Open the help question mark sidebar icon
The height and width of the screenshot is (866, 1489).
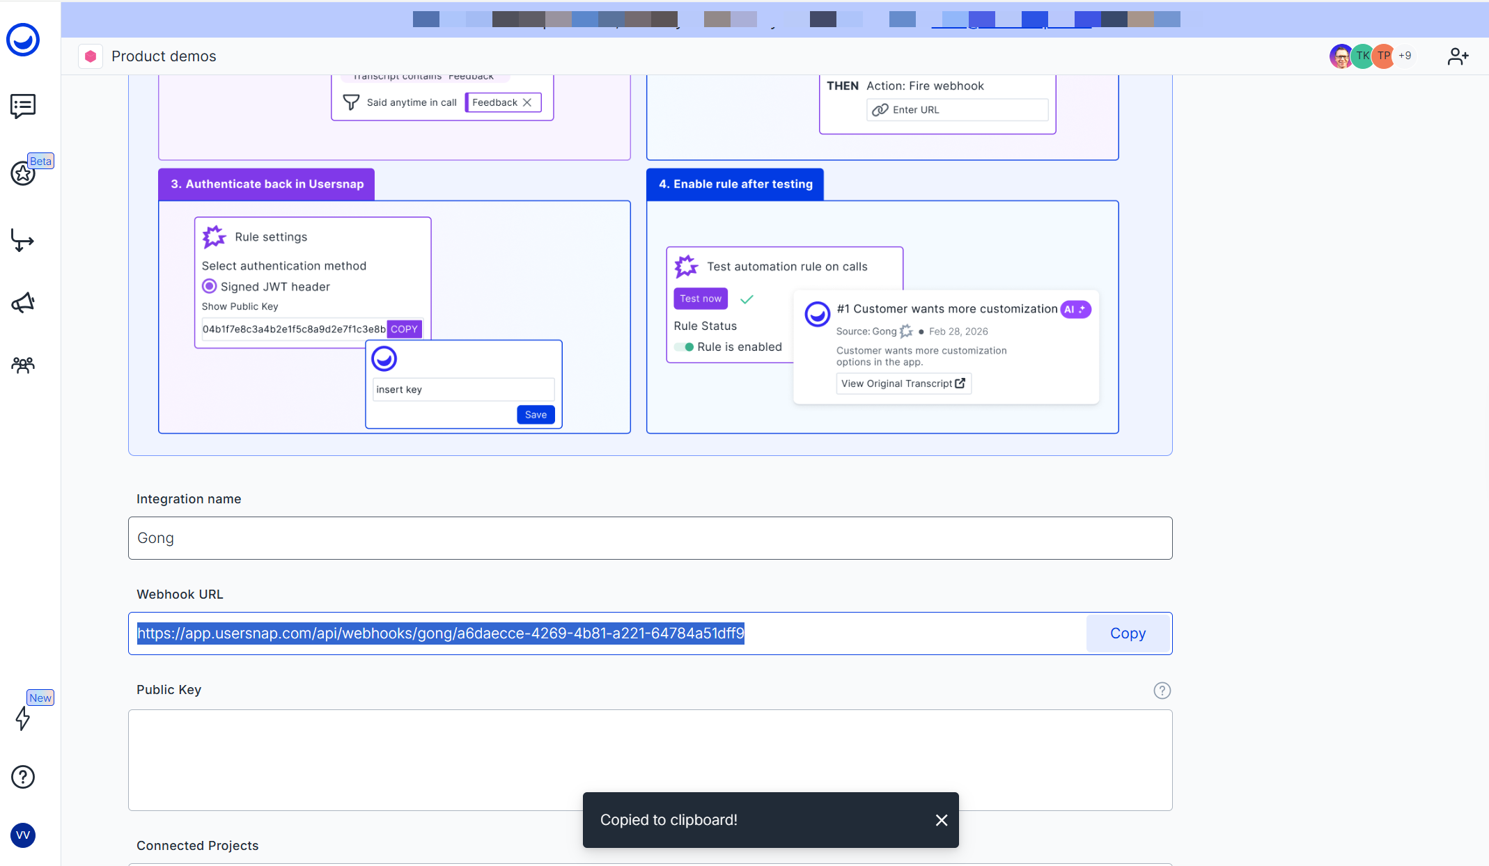point(23,776)
